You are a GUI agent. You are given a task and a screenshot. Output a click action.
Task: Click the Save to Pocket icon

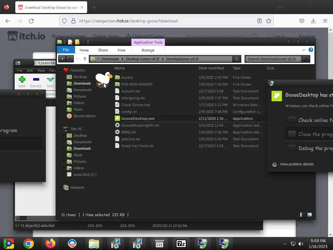301,21
